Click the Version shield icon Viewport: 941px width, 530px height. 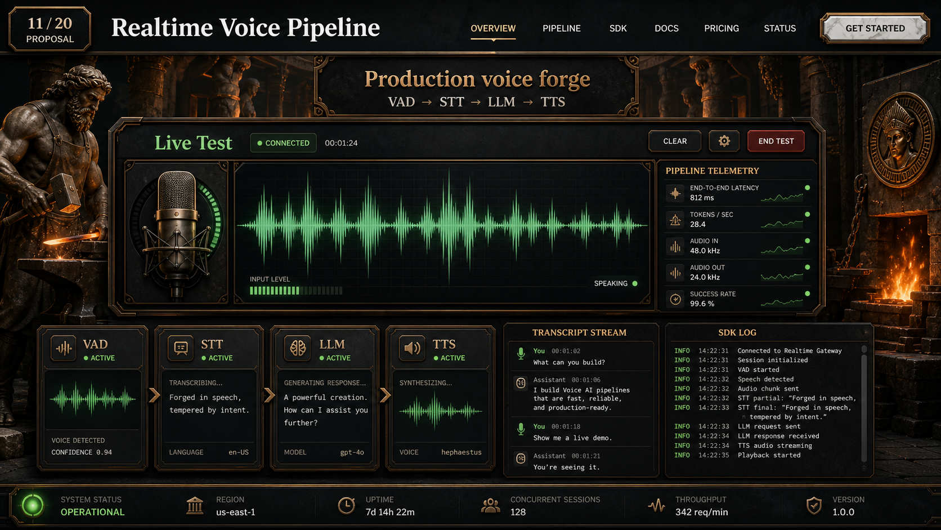pyautogui.click(x=814, y=505)
